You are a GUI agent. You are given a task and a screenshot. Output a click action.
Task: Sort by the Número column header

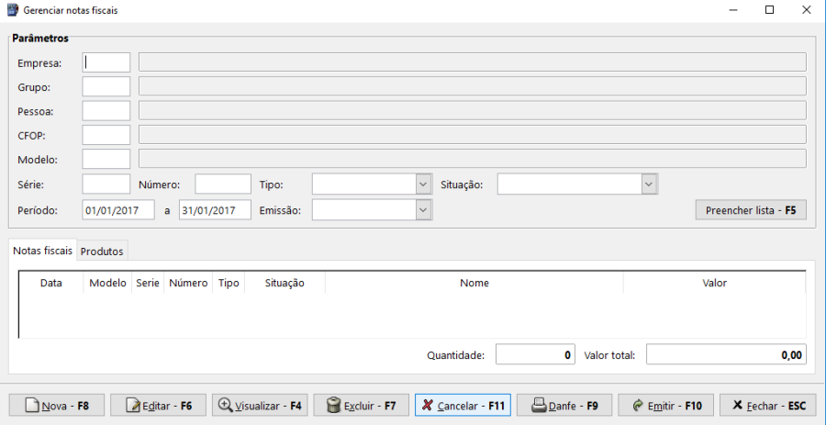(188, 283)
